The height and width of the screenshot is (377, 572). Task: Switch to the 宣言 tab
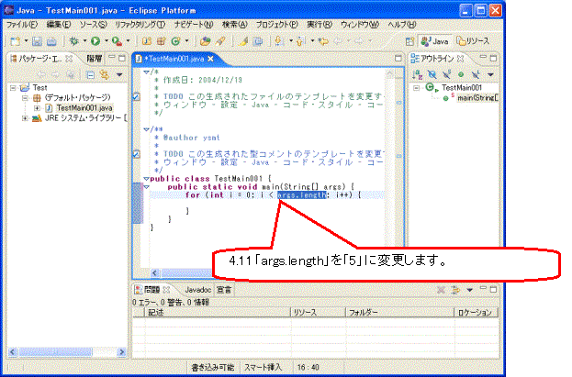(224, 290)
